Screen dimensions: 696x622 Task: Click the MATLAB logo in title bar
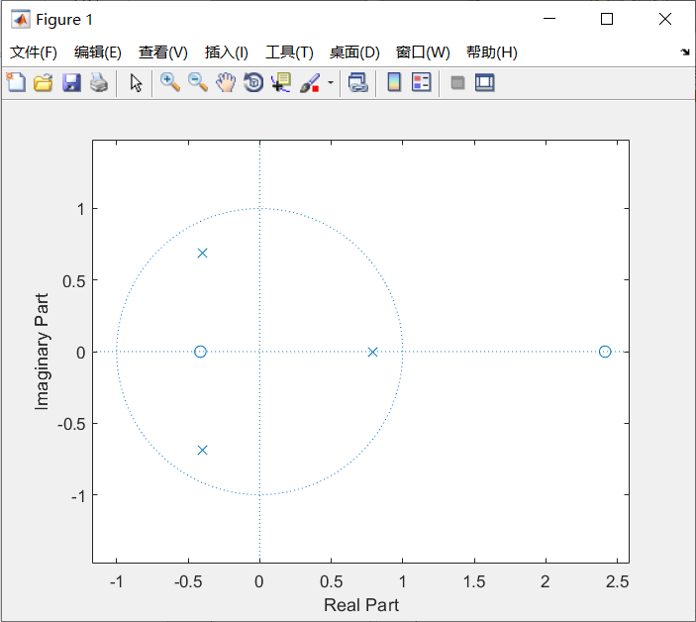(x=21, y=19)
